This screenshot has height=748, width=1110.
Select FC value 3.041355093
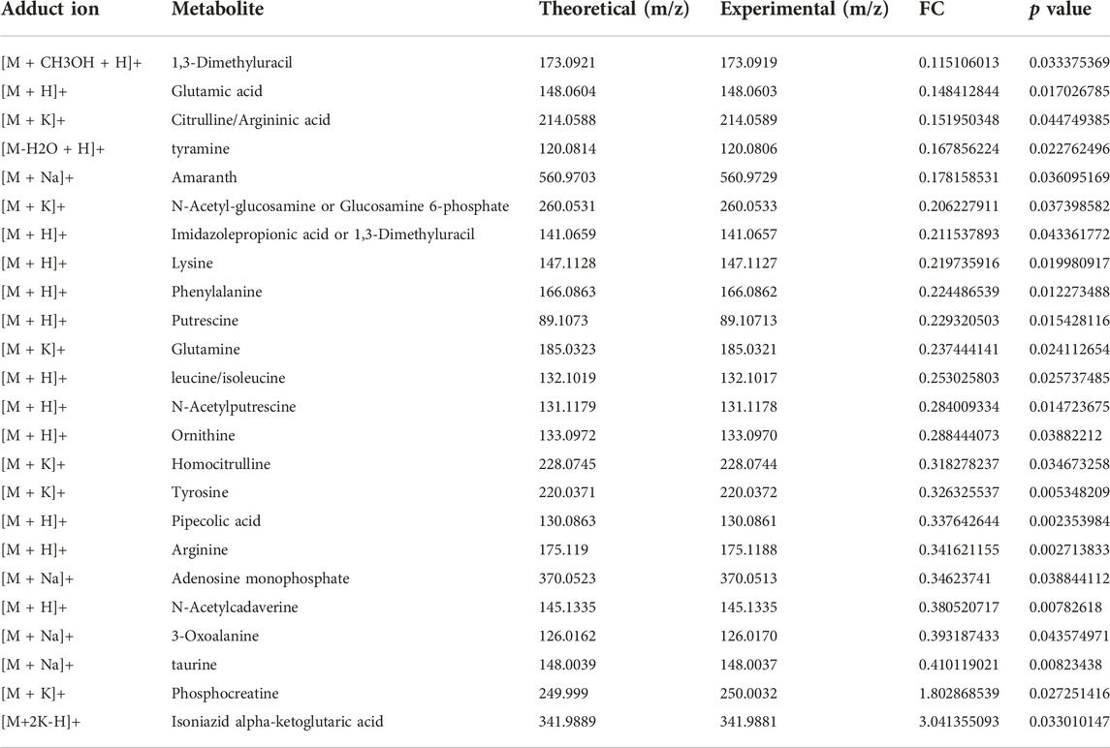(959, 722)
